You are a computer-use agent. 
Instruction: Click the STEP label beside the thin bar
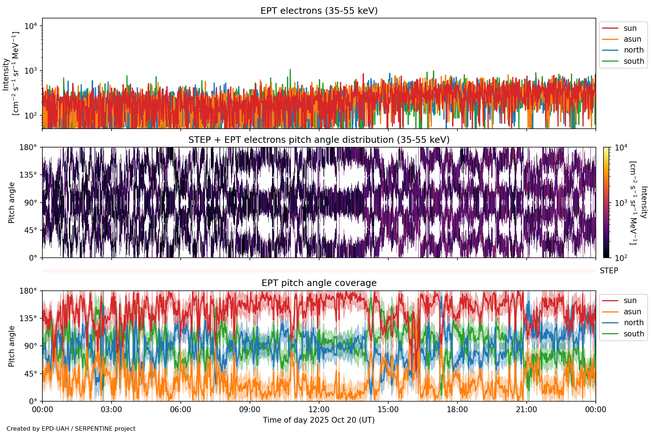609,271
